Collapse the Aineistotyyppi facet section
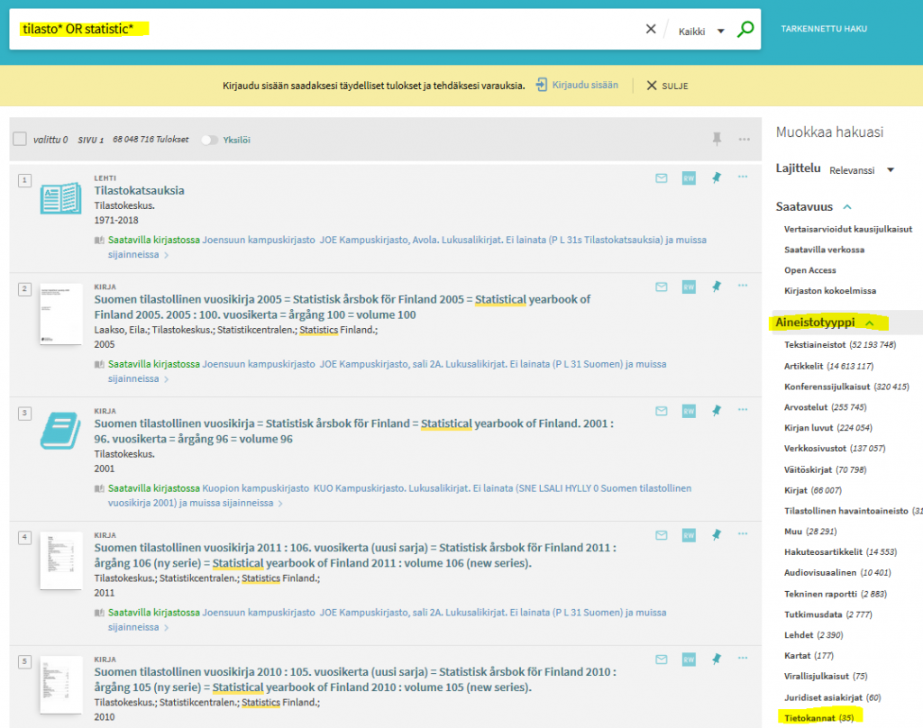The width and height of the screenshot is (923, 728). point(824,323)
